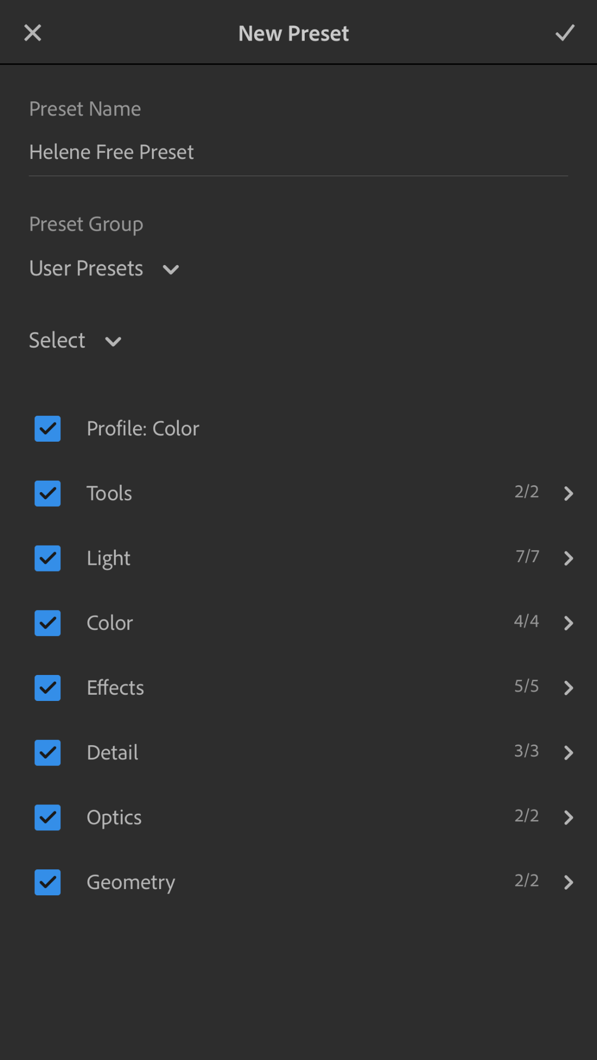
Task: Open Color settings via chevron arrow
Action: (x=568, y=623)
